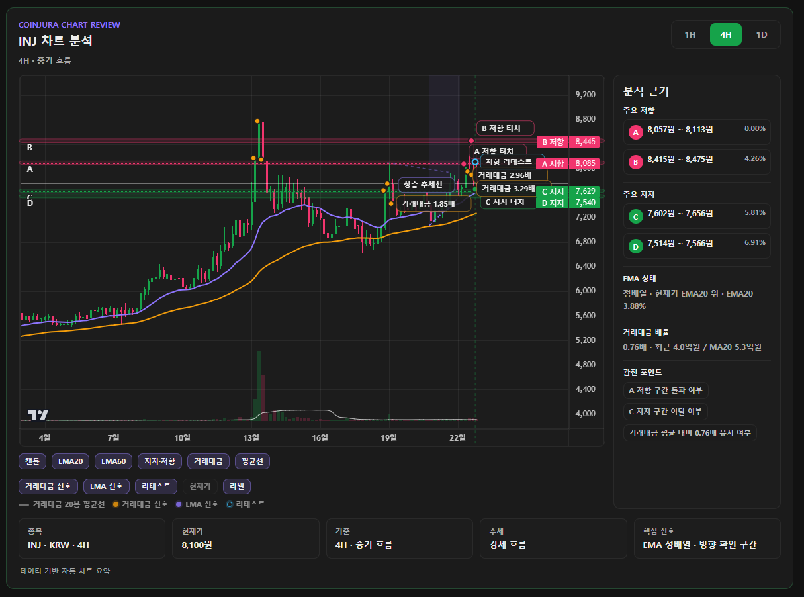This screenshot has height=597, width=804.
Task: Select the C 지지 구간 이탈 여부 chip
Action: coord(665,412)
